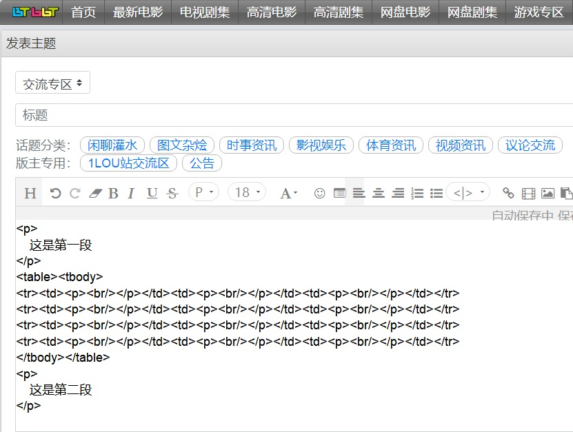Screen dimensions: 573x432
Task: Open the font size 18 dropdown
Action: click(x=247, y=192)
